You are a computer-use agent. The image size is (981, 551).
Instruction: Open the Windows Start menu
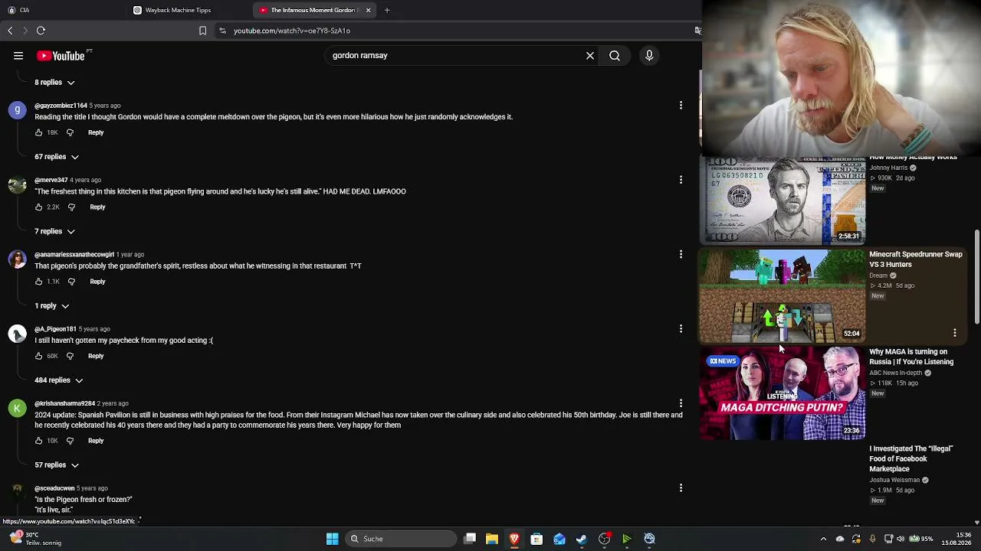[x=333, y=539]
